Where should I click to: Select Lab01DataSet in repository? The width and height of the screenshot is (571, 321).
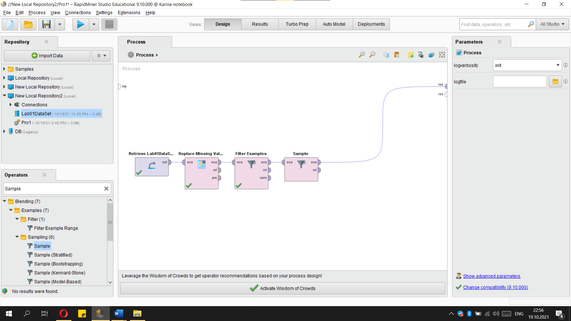pyautogui.click(x=61, y=114)
